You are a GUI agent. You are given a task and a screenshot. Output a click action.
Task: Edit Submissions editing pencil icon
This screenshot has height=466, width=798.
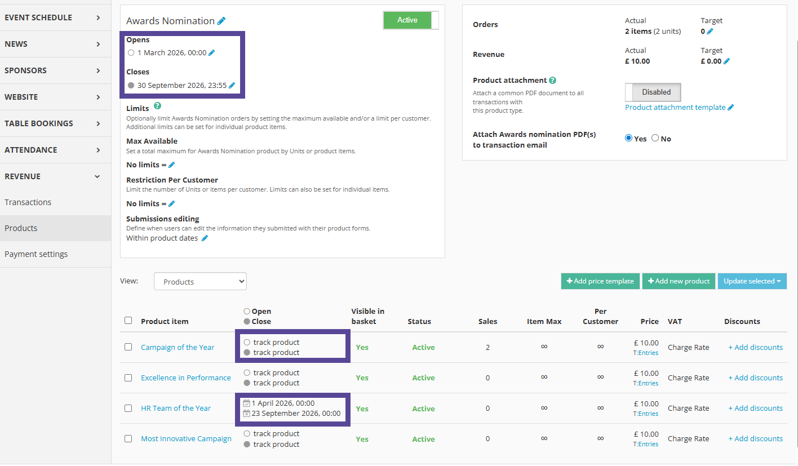click(x=205, y=238)
